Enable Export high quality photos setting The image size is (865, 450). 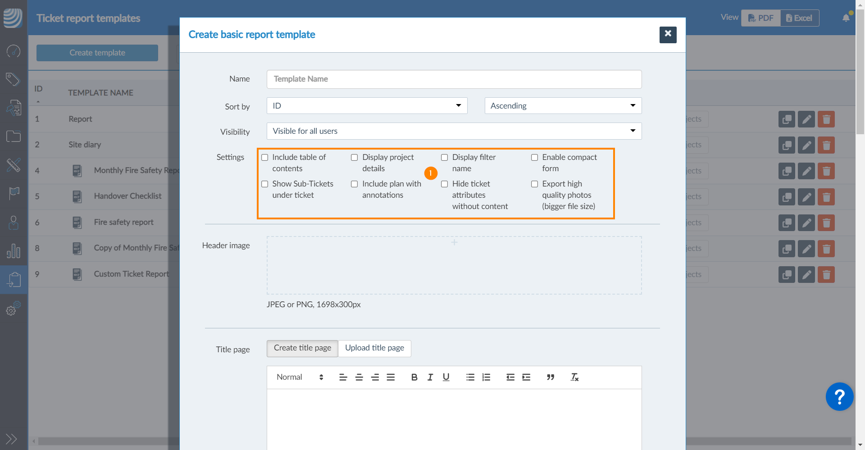535,184
